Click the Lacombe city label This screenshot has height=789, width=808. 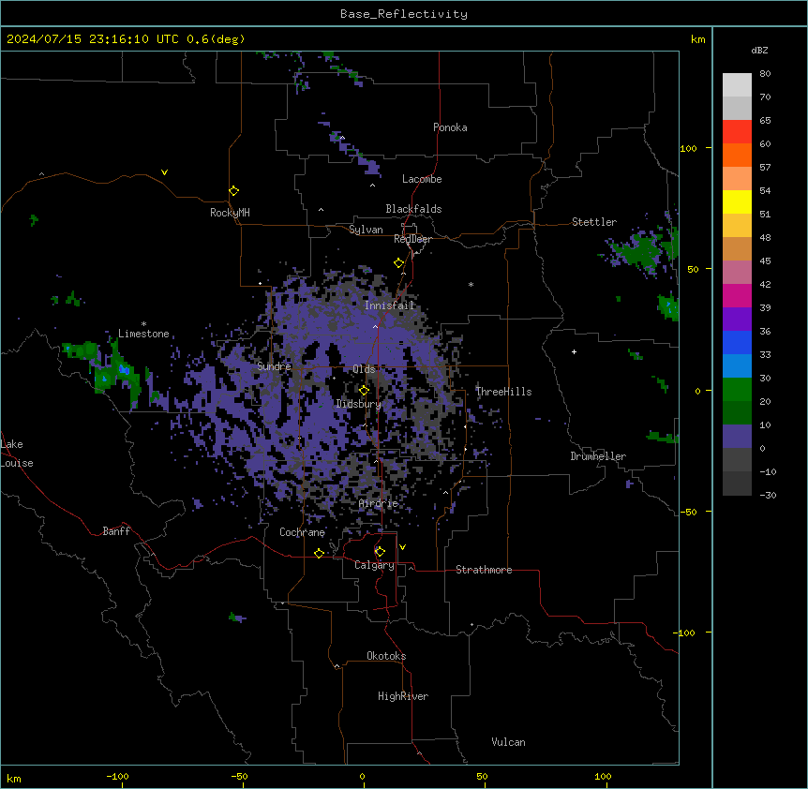coord(422,179)
